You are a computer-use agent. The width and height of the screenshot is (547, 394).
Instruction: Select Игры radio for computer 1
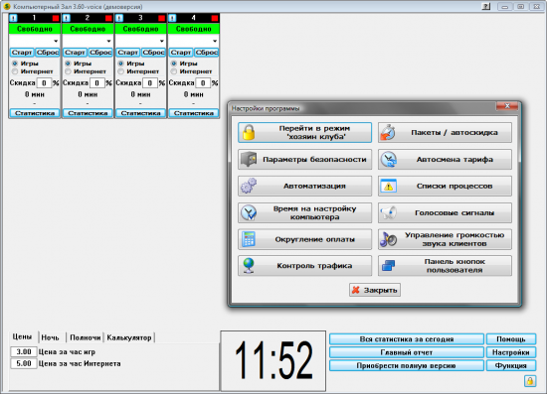click(15, 64)
